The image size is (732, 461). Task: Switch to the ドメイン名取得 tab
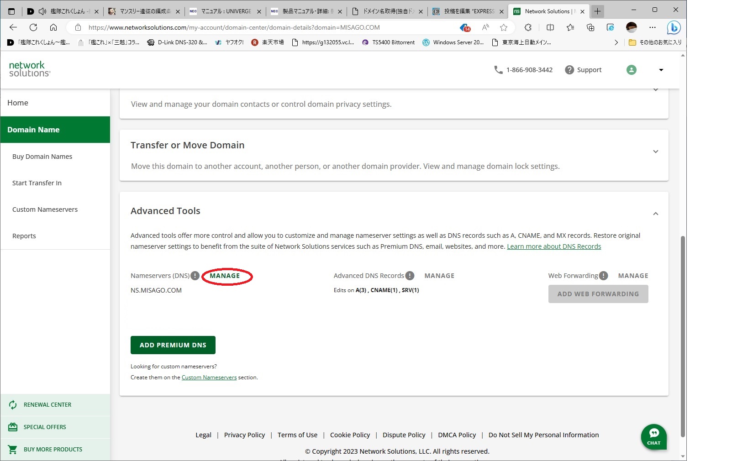(x=388, y=11)
